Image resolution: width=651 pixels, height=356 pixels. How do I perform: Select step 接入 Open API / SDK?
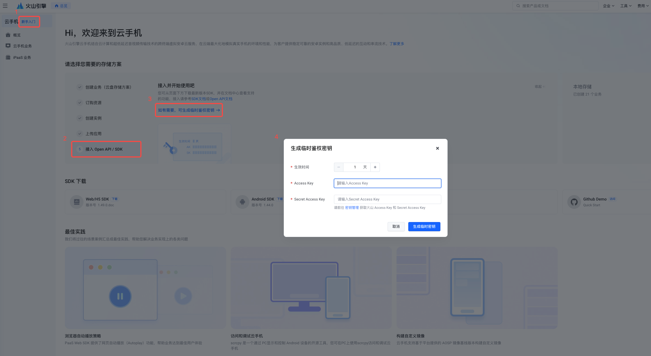(x=104, y=149)
